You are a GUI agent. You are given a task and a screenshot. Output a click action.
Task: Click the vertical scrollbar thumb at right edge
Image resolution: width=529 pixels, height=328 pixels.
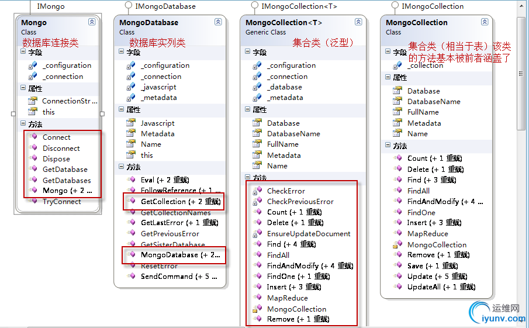(521, 74)
